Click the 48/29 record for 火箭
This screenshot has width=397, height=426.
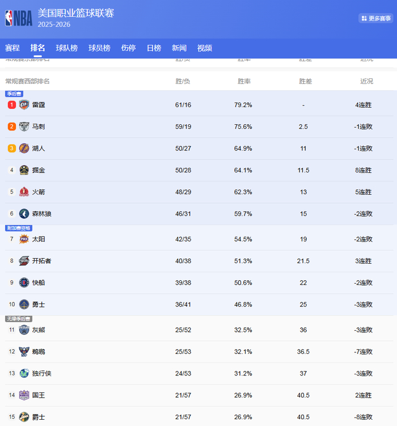tap(183, 192)
